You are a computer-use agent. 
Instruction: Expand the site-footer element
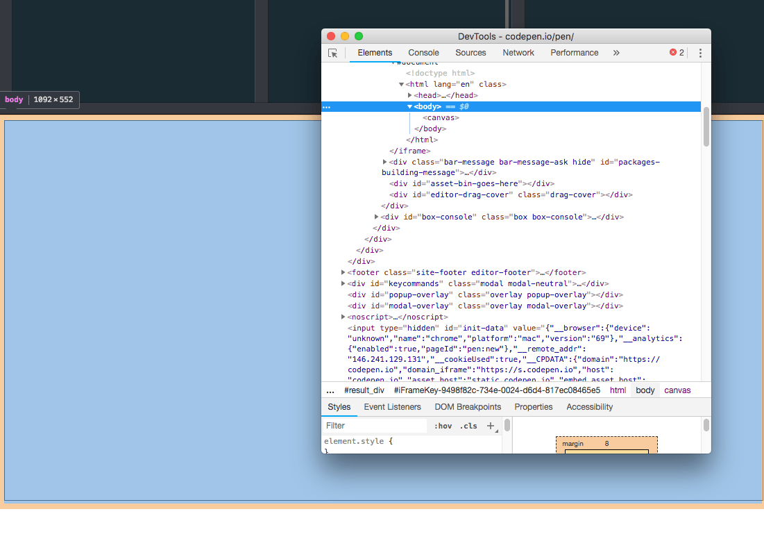[343, 272]
